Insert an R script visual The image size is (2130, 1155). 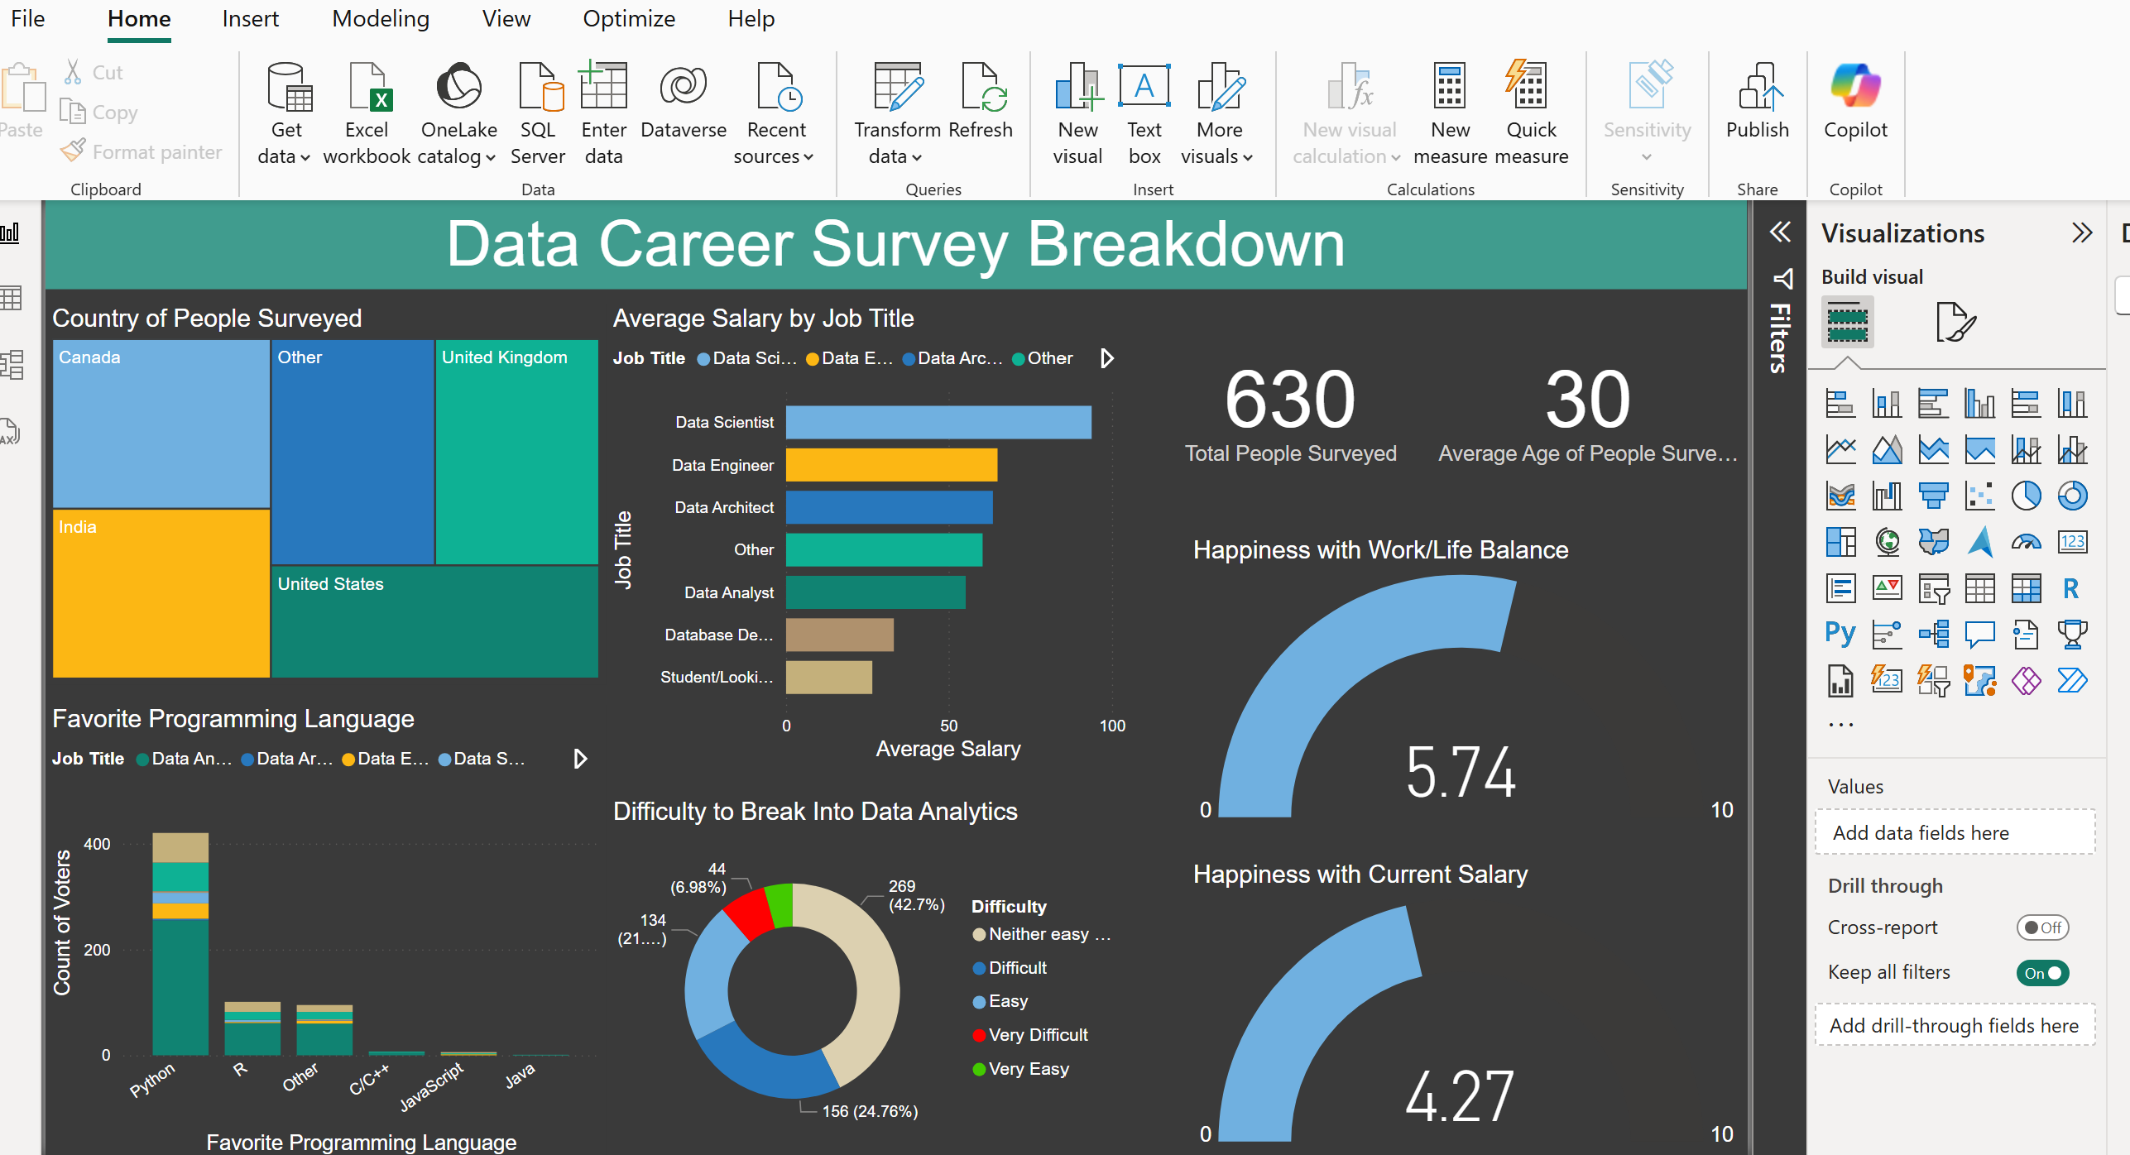2072,588
